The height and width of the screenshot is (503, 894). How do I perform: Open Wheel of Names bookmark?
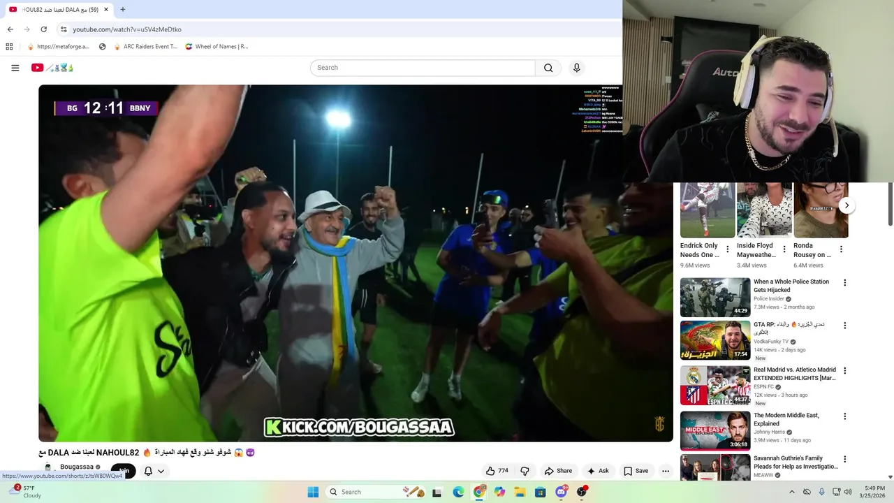pos(217,47)
